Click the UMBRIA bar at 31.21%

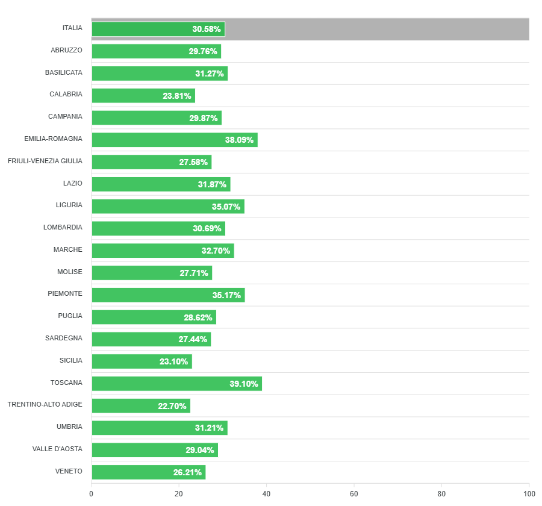coord(159,428)
